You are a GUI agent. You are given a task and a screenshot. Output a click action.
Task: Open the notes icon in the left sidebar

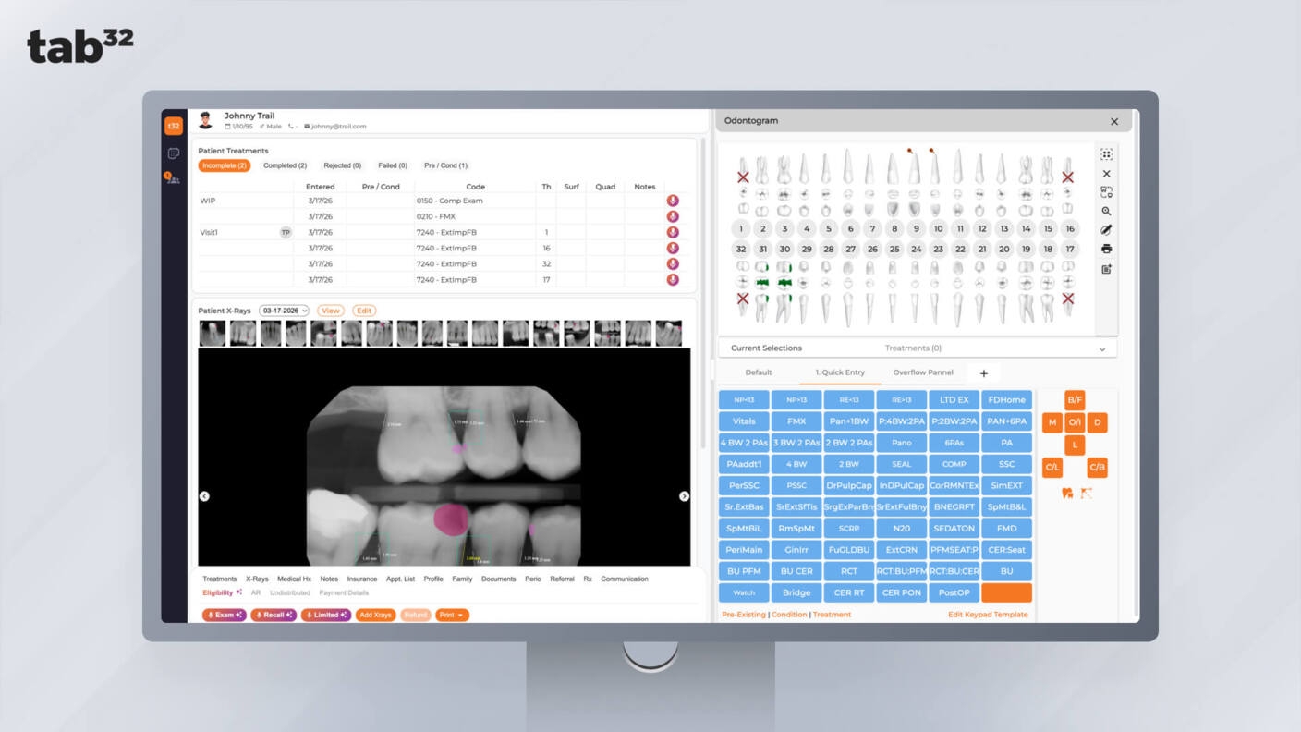(x=174, y=153)
